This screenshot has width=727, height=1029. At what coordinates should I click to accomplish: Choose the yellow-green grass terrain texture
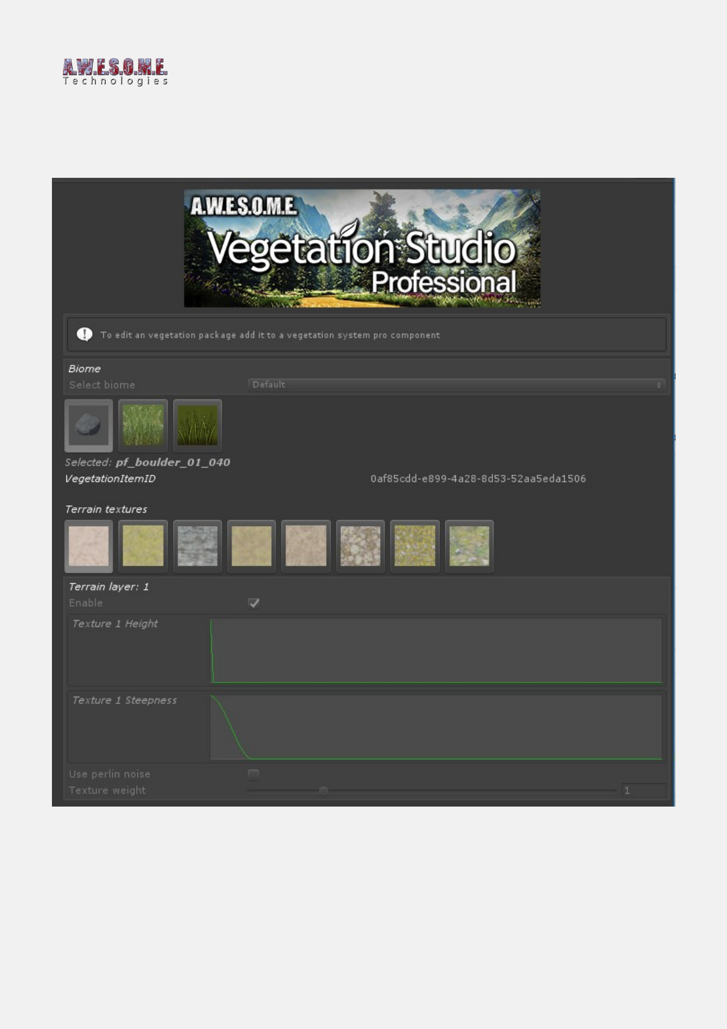[x=143, y=546]
